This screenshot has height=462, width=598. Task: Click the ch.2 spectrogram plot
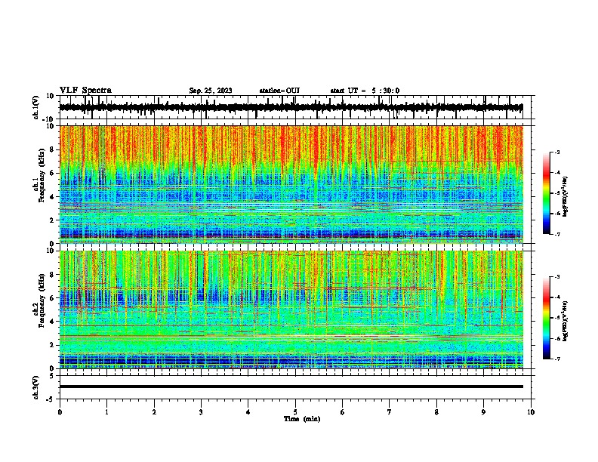point(291,310)
